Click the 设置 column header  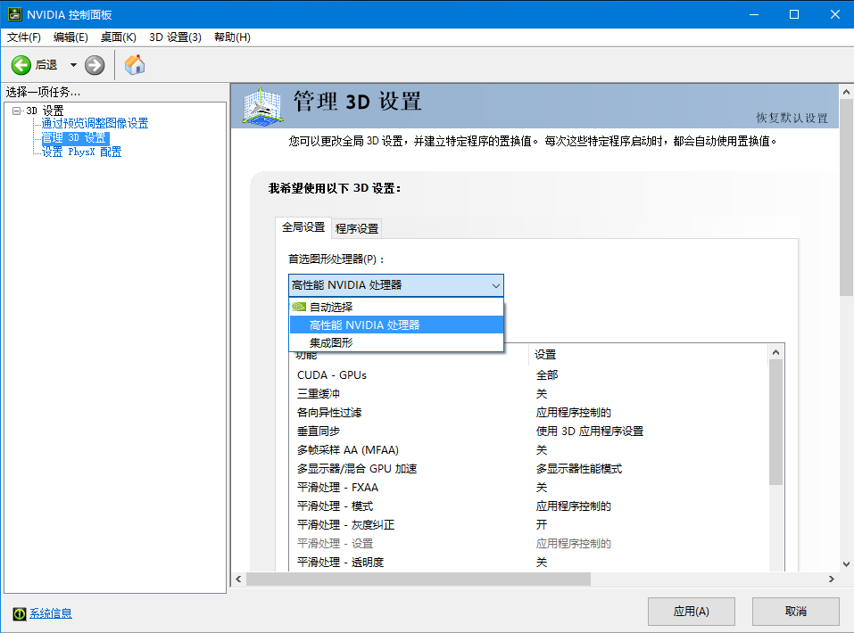tap(648, 355)
